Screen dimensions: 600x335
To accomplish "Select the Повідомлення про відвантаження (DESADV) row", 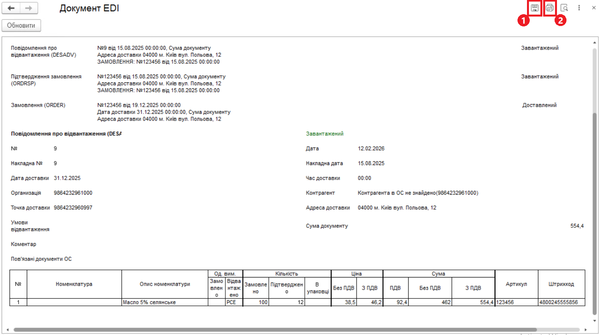I will click(43, 51).
